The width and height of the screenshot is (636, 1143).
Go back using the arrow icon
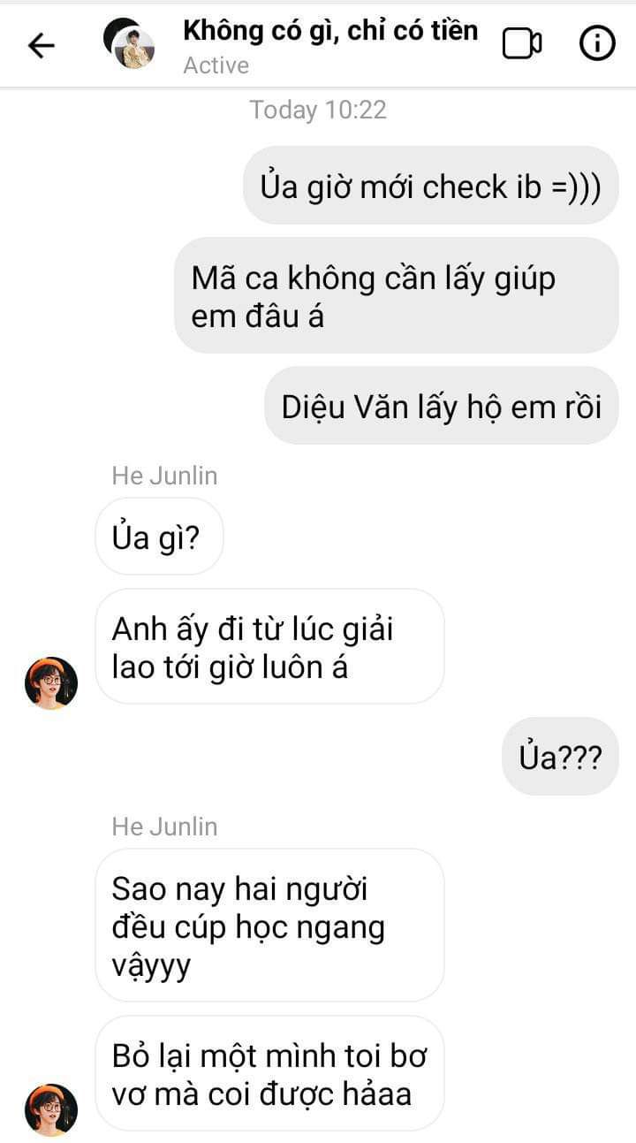click(42, 45)
